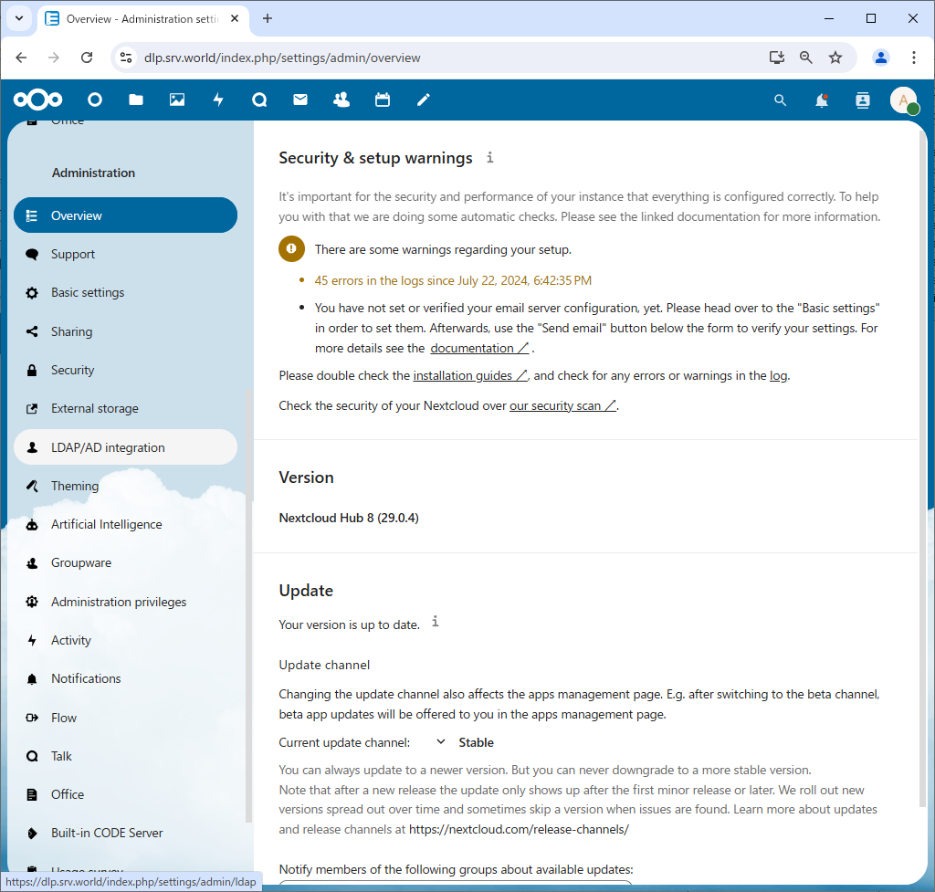The width and height of the screenshot is (935, 892).
Task: Open the Chrome profile icon
Action: (881, 58)
